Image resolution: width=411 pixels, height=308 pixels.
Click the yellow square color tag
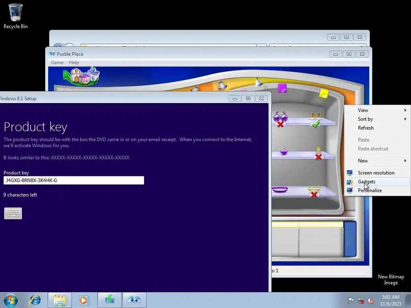324,93
